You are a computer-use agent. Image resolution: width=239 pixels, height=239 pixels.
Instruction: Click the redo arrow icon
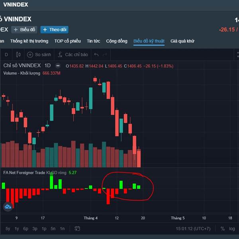point(105,55)
